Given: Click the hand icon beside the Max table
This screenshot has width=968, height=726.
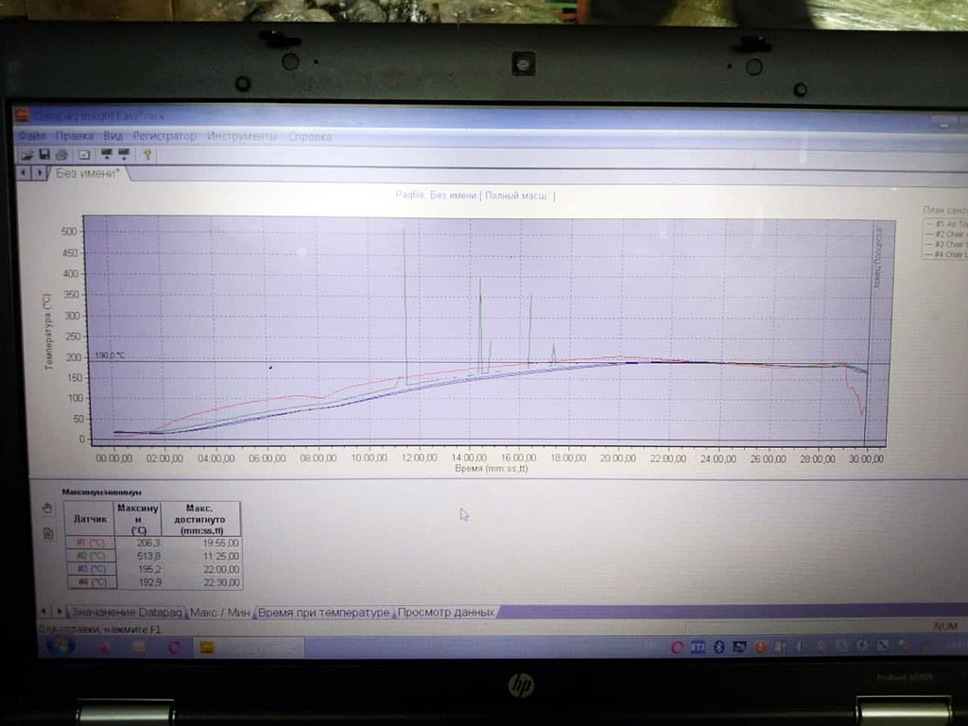Looking at the screenshot, I should coord(47,509).
